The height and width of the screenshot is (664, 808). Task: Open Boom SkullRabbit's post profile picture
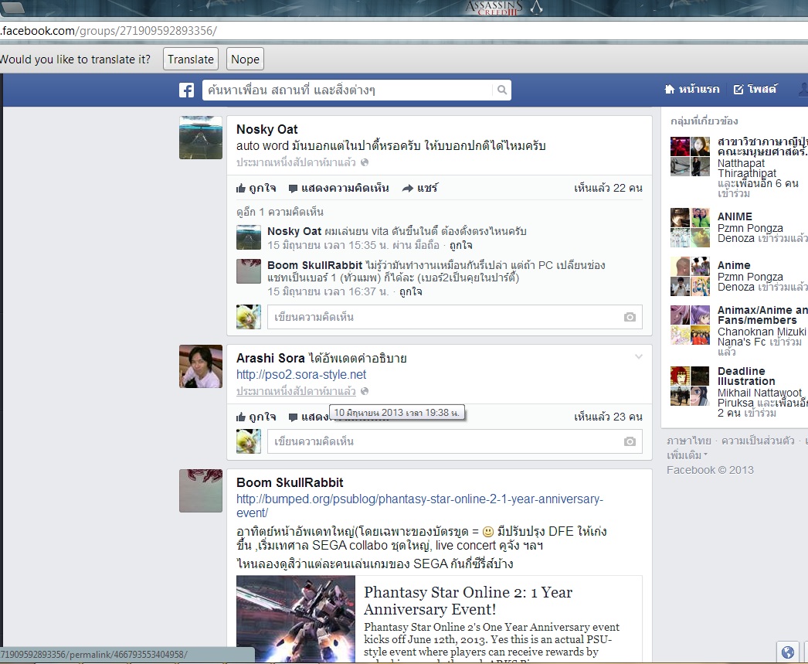coord(201,491)
